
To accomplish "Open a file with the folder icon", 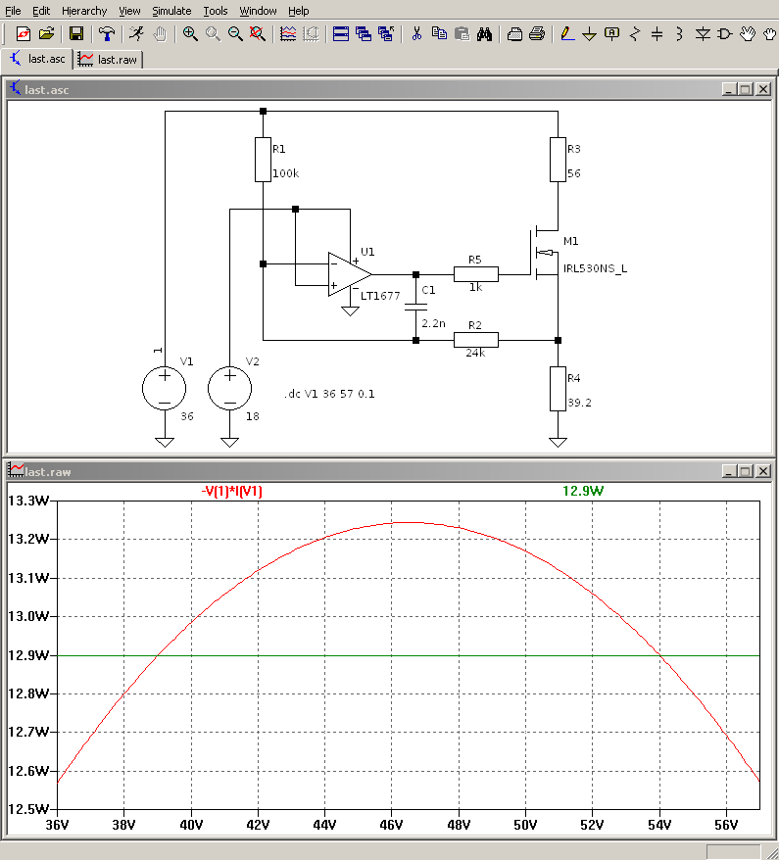I will (47, 34).
